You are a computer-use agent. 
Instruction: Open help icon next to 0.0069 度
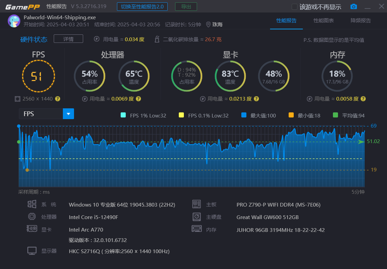(x=139, y=99)
